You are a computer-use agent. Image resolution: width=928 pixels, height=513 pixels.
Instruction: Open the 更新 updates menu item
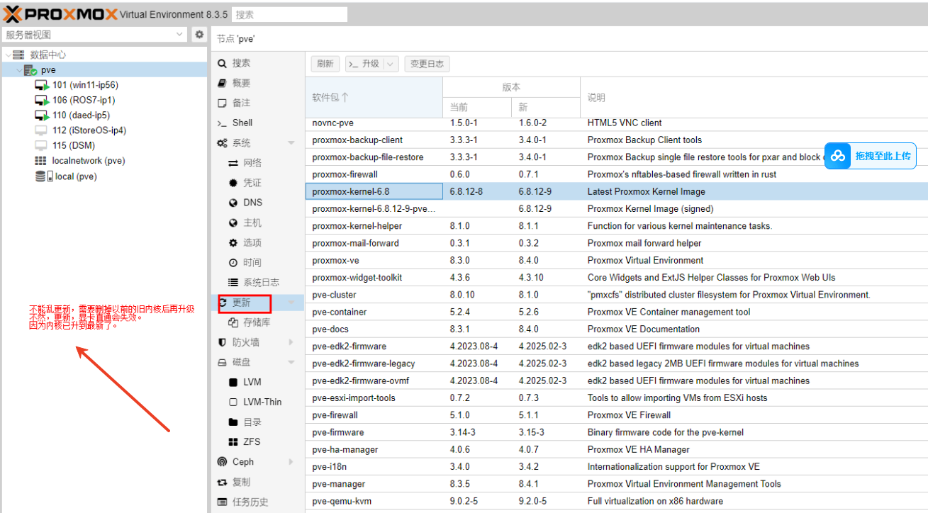point(242,303)
